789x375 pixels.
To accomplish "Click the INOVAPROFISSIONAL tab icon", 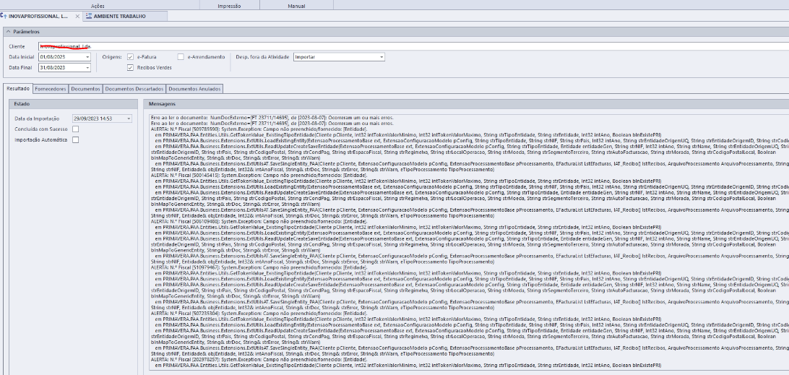I will [x=5, y=16].
